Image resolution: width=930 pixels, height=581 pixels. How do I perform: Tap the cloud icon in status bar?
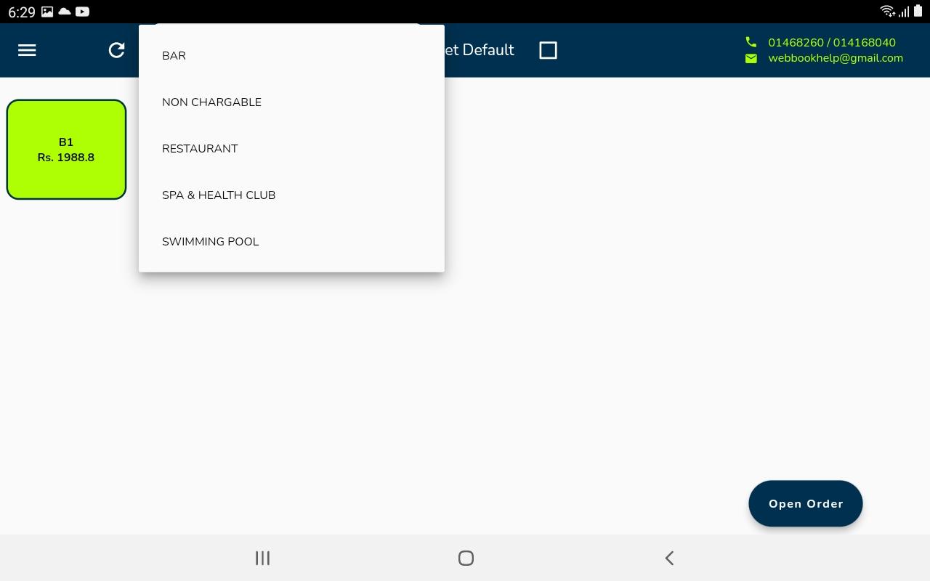pyautogui.click(x=65, y=12)
